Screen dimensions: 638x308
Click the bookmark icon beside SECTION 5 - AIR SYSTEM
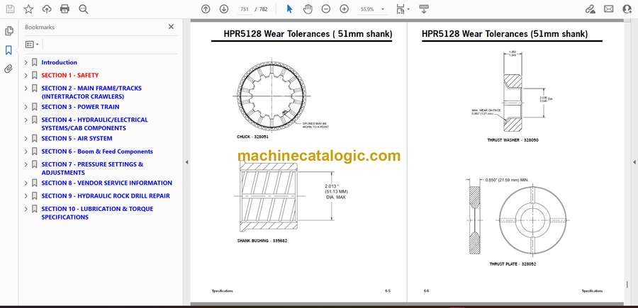pos(35,139)
